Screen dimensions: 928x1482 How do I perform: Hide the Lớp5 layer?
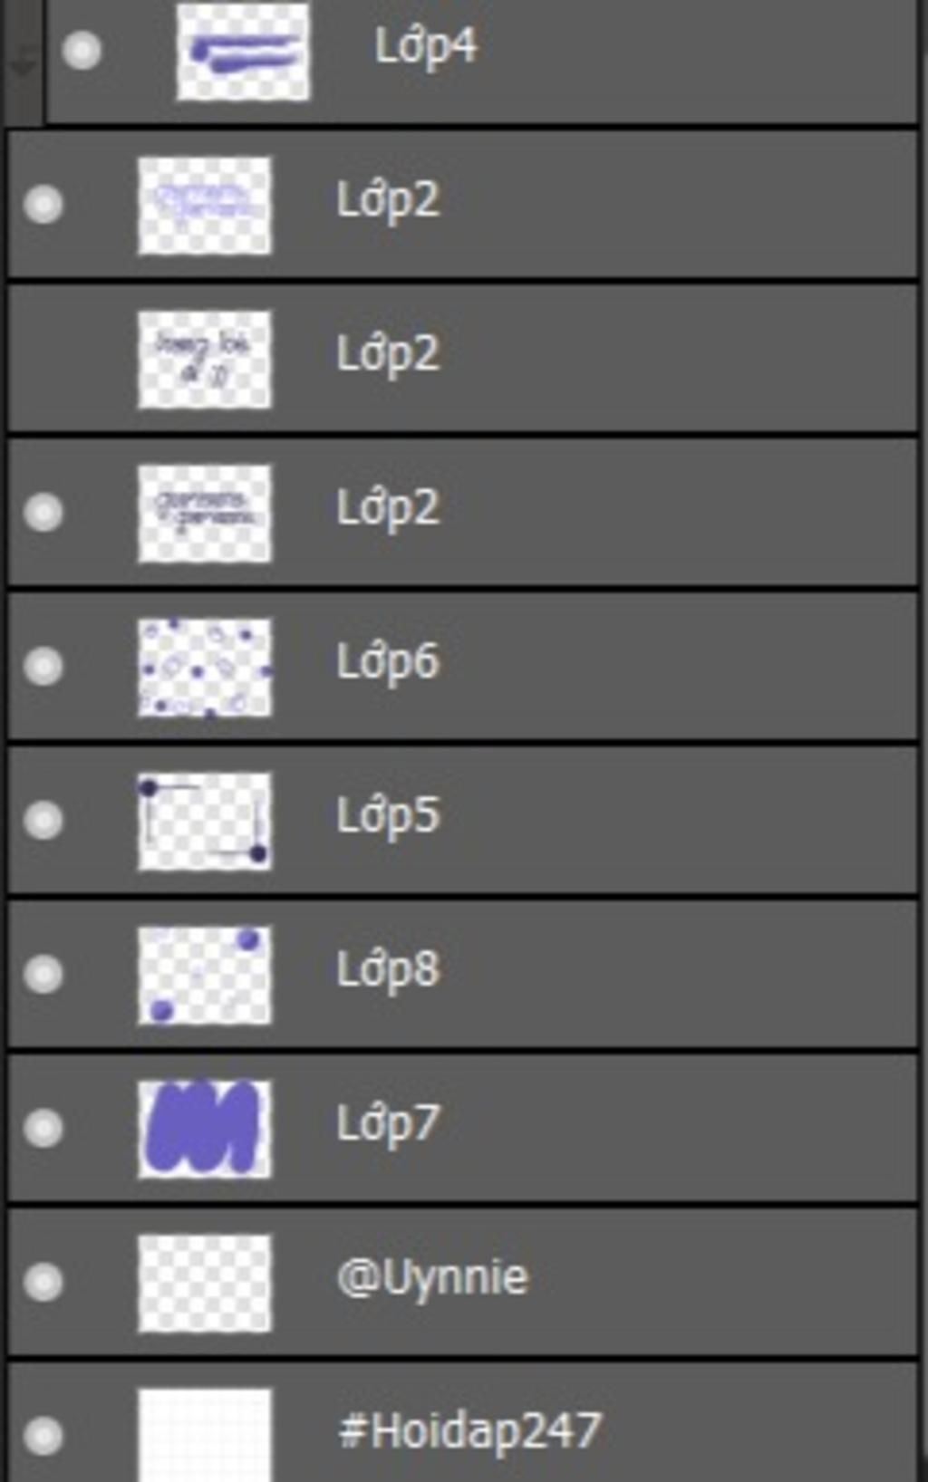click(43, 821)
